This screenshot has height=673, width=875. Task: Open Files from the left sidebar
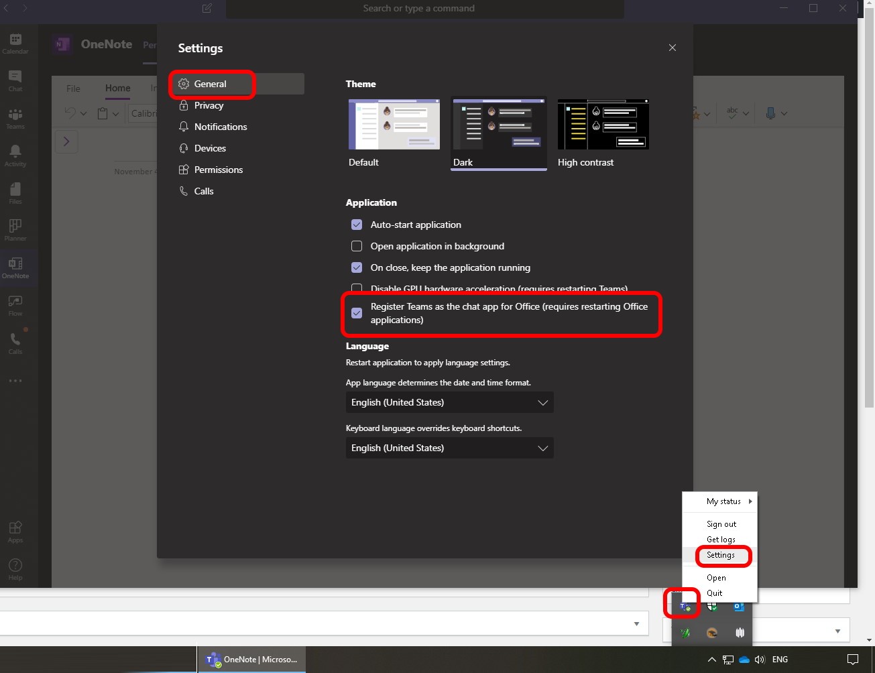[15, 193]
